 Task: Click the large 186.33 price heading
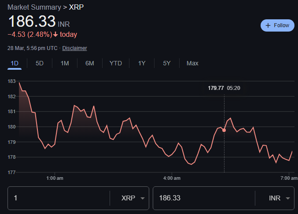(32, 21)
